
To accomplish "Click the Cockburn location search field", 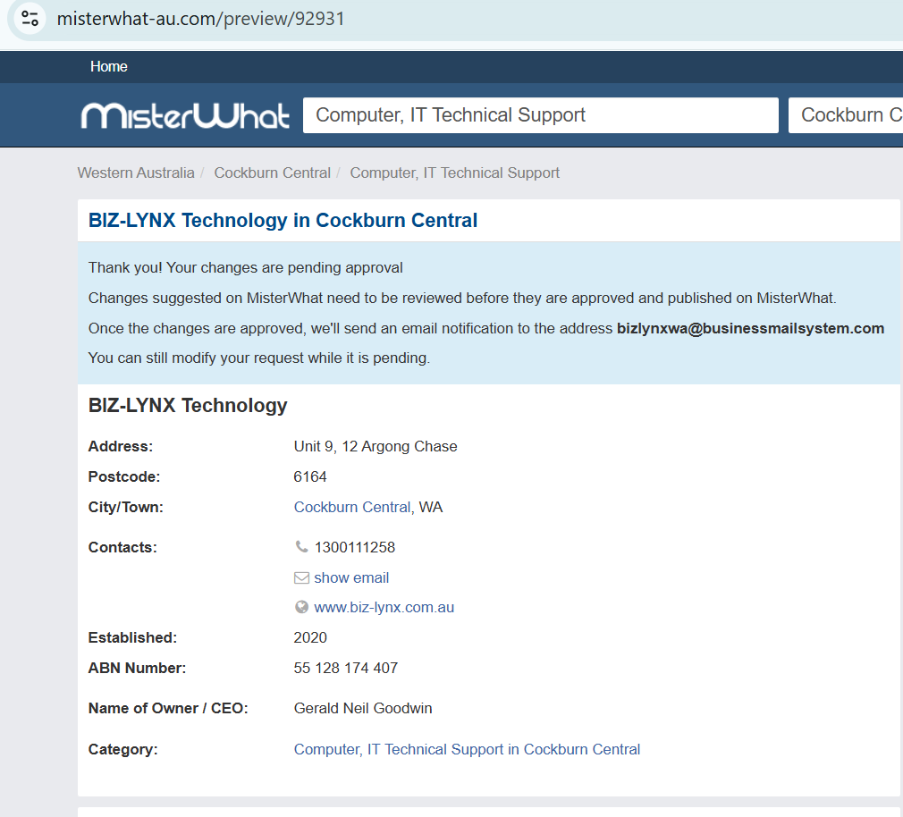I will tap(846, 115).
